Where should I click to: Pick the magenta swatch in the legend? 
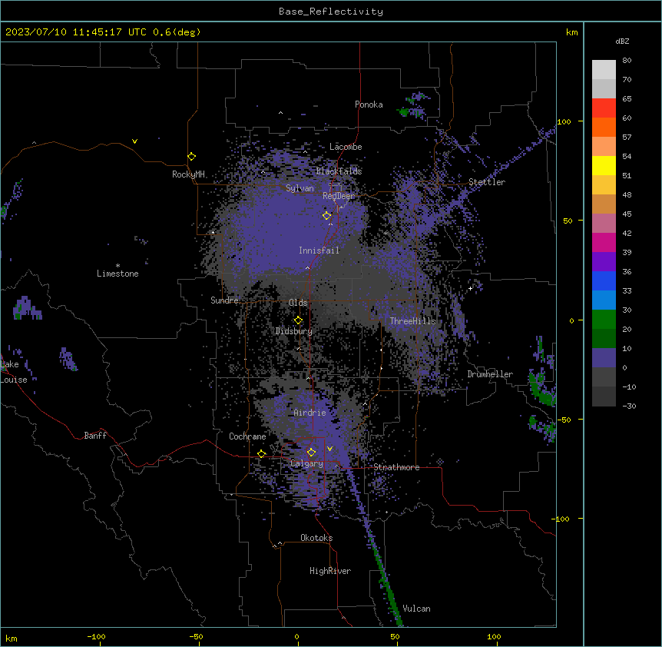tap(604, 242)
